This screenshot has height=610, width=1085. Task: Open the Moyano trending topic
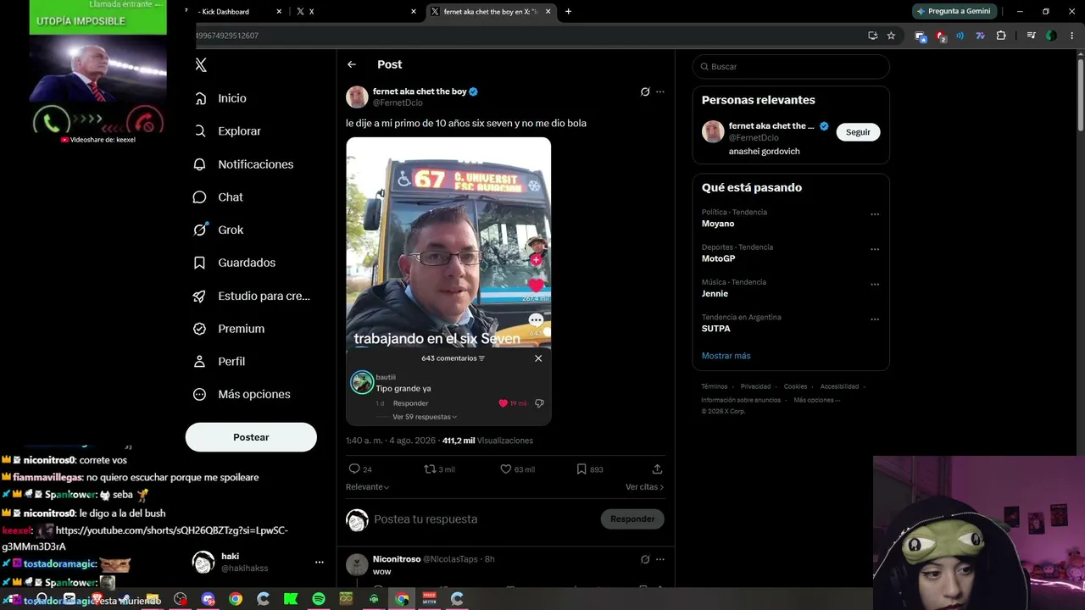coord(718,224)
